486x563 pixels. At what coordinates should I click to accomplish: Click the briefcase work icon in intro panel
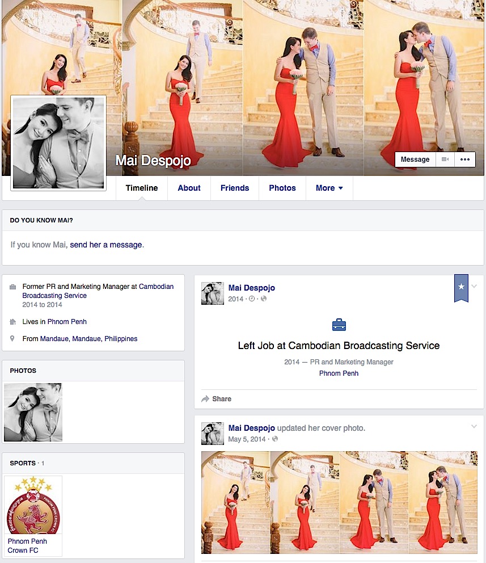pyautogui.click(x=12, y=287)
